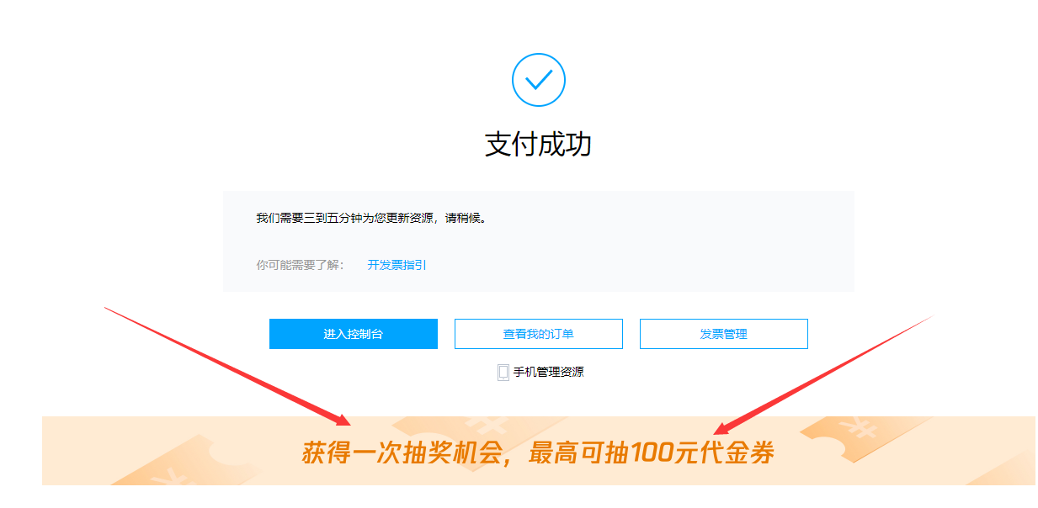This screenshot has width=1038, height=508.
Task: Open the 发票管理 invoice management button
Action: click(724, 334)
